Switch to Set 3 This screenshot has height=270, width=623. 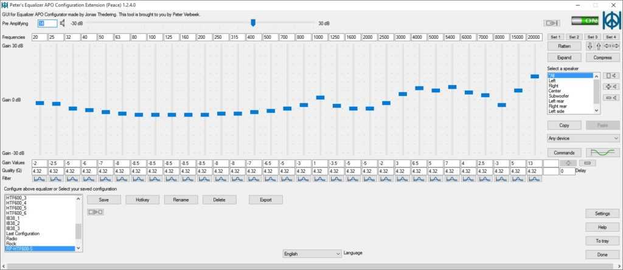click(592, 38)
